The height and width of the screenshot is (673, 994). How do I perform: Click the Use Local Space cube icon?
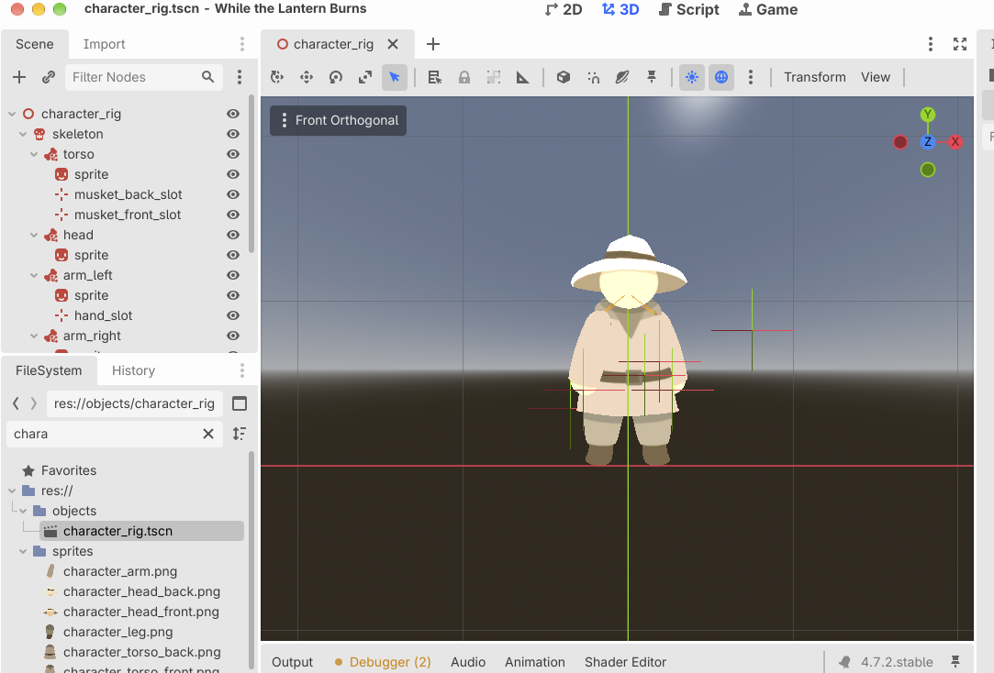pyautogui.click(x=563, y=77)
